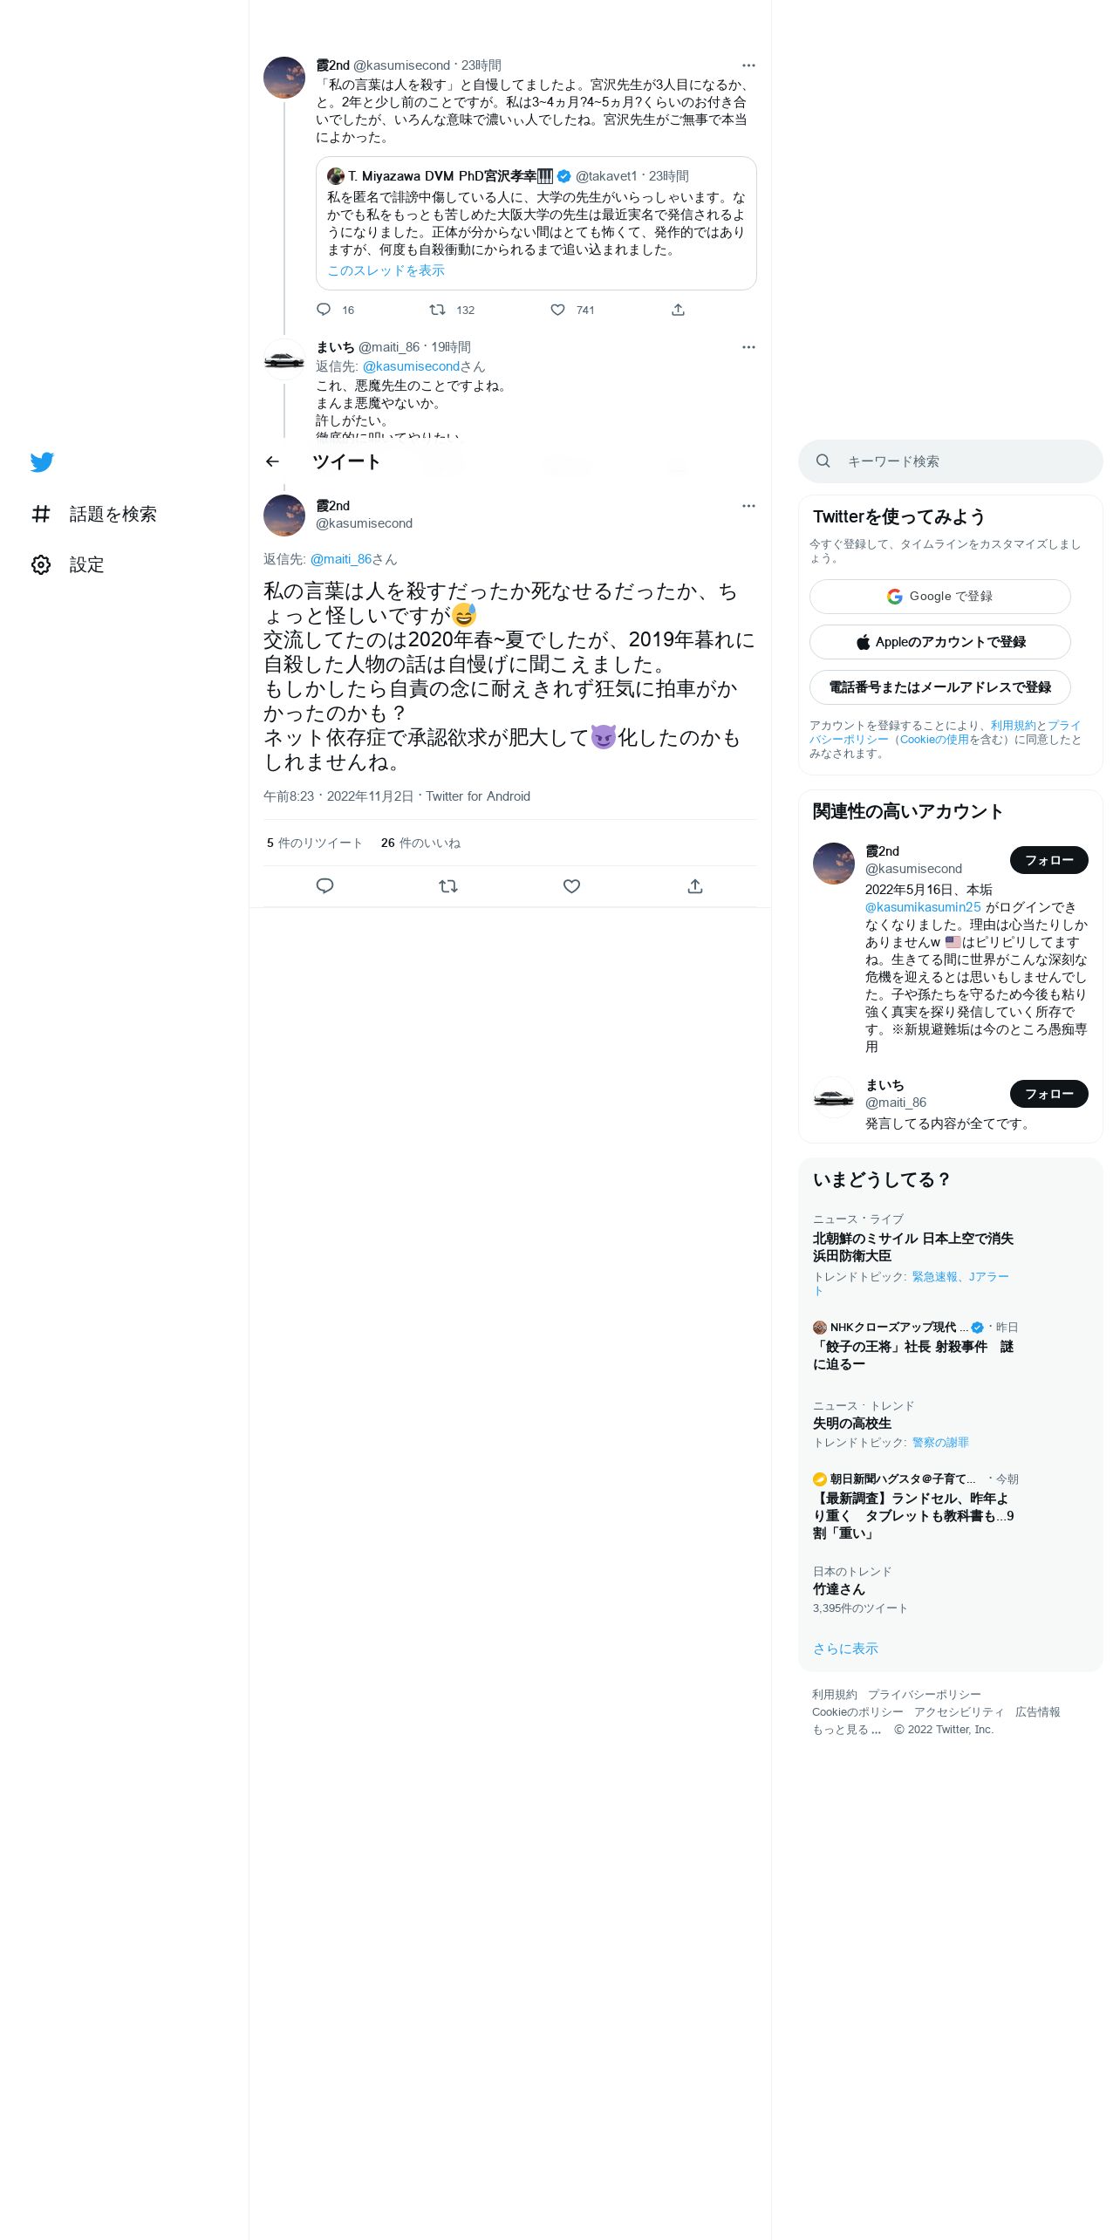The image size is (1120, 2240).
Task: Focus the キーワード検索 search field
Action: click(950, 461)
